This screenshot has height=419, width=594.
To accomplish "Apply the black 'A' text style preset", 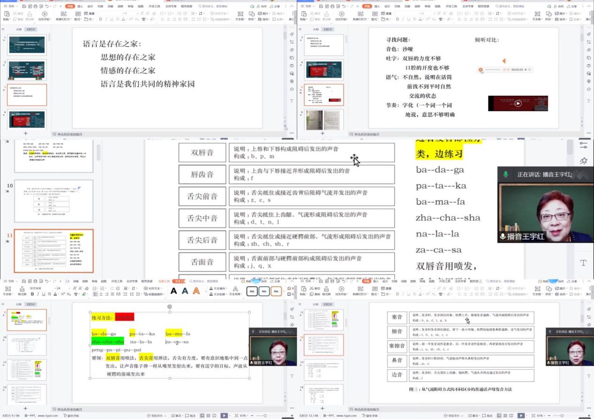I will point(173,291).
